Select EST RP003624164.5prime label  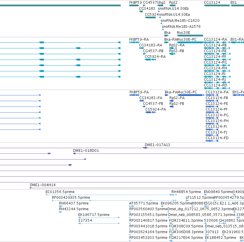[x=148, y=232]
